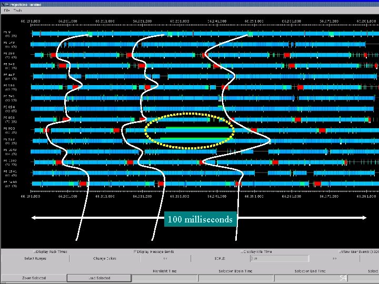Click the Zoom Selected button
This screenshot has height=284, width=379.
click(x=34, y=278)
